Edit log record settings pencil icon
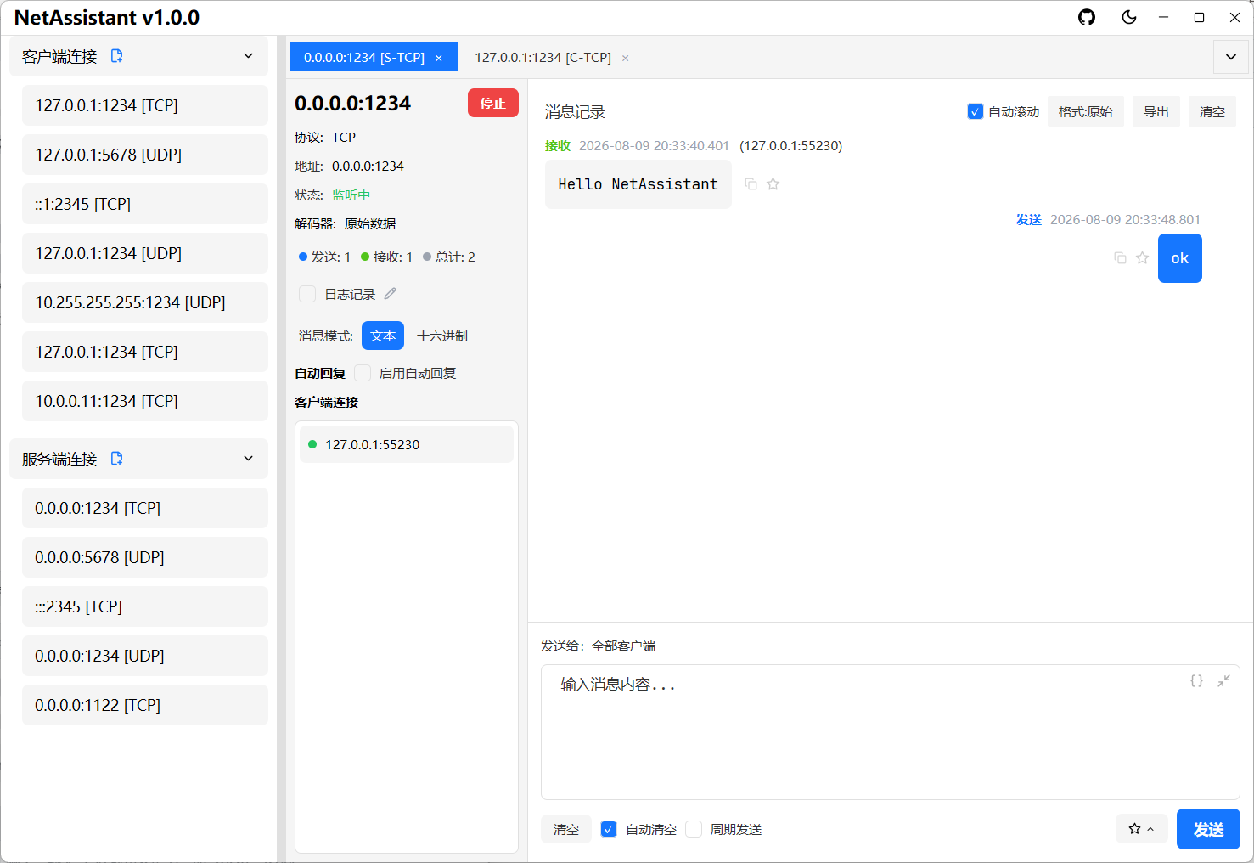Viewport: 1254px width, 863px height. [391, 294]
